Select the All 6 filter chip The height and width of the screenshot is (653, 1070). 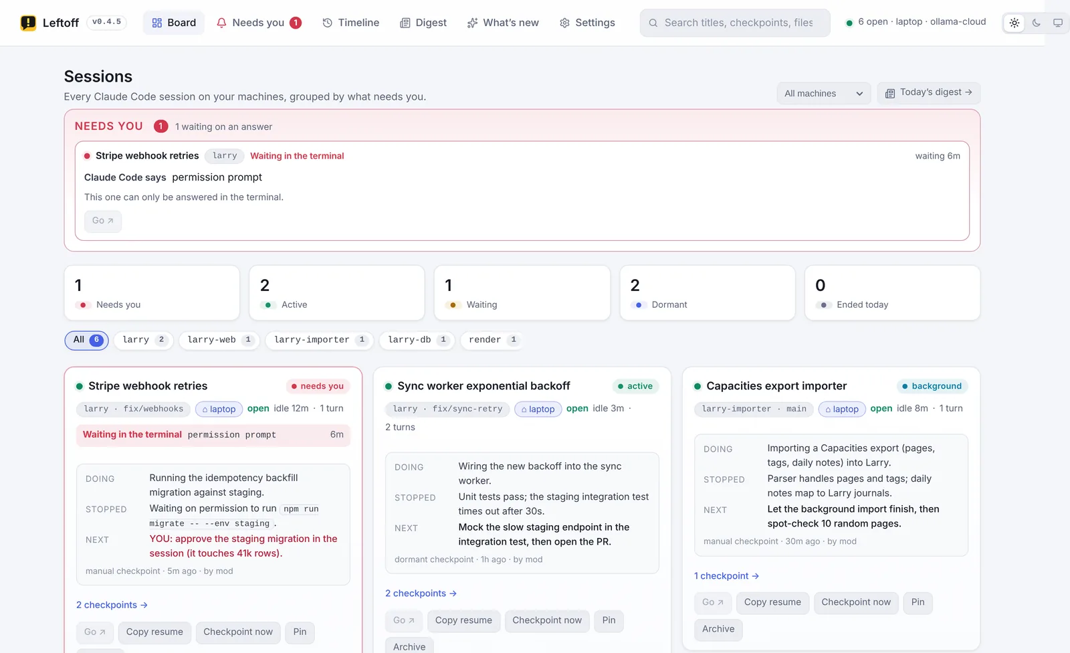(x=87, y=340)
